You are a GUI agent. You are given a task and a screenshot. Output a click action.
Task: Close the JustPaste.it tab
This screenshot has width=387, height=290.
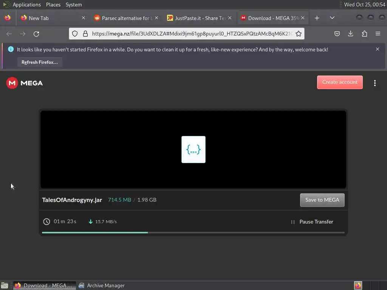(230, 18)
